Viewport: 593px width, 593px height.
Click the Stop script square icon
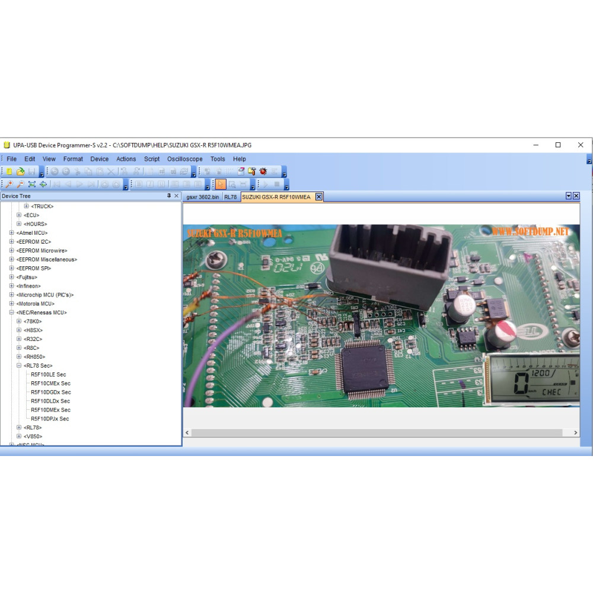277,184
